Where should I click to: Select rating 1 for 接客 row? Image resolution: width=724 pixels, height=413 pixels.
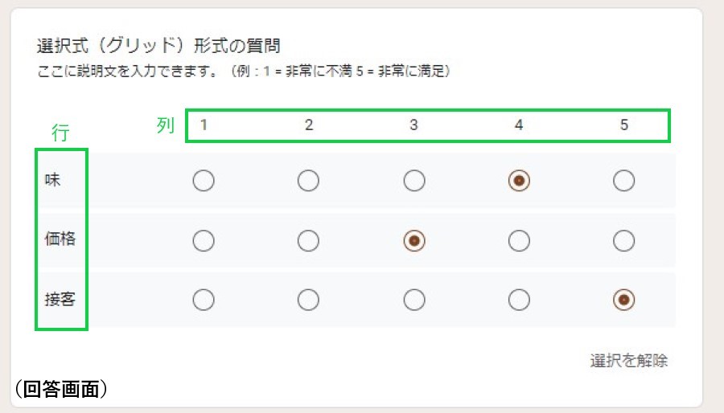(204, 300)
